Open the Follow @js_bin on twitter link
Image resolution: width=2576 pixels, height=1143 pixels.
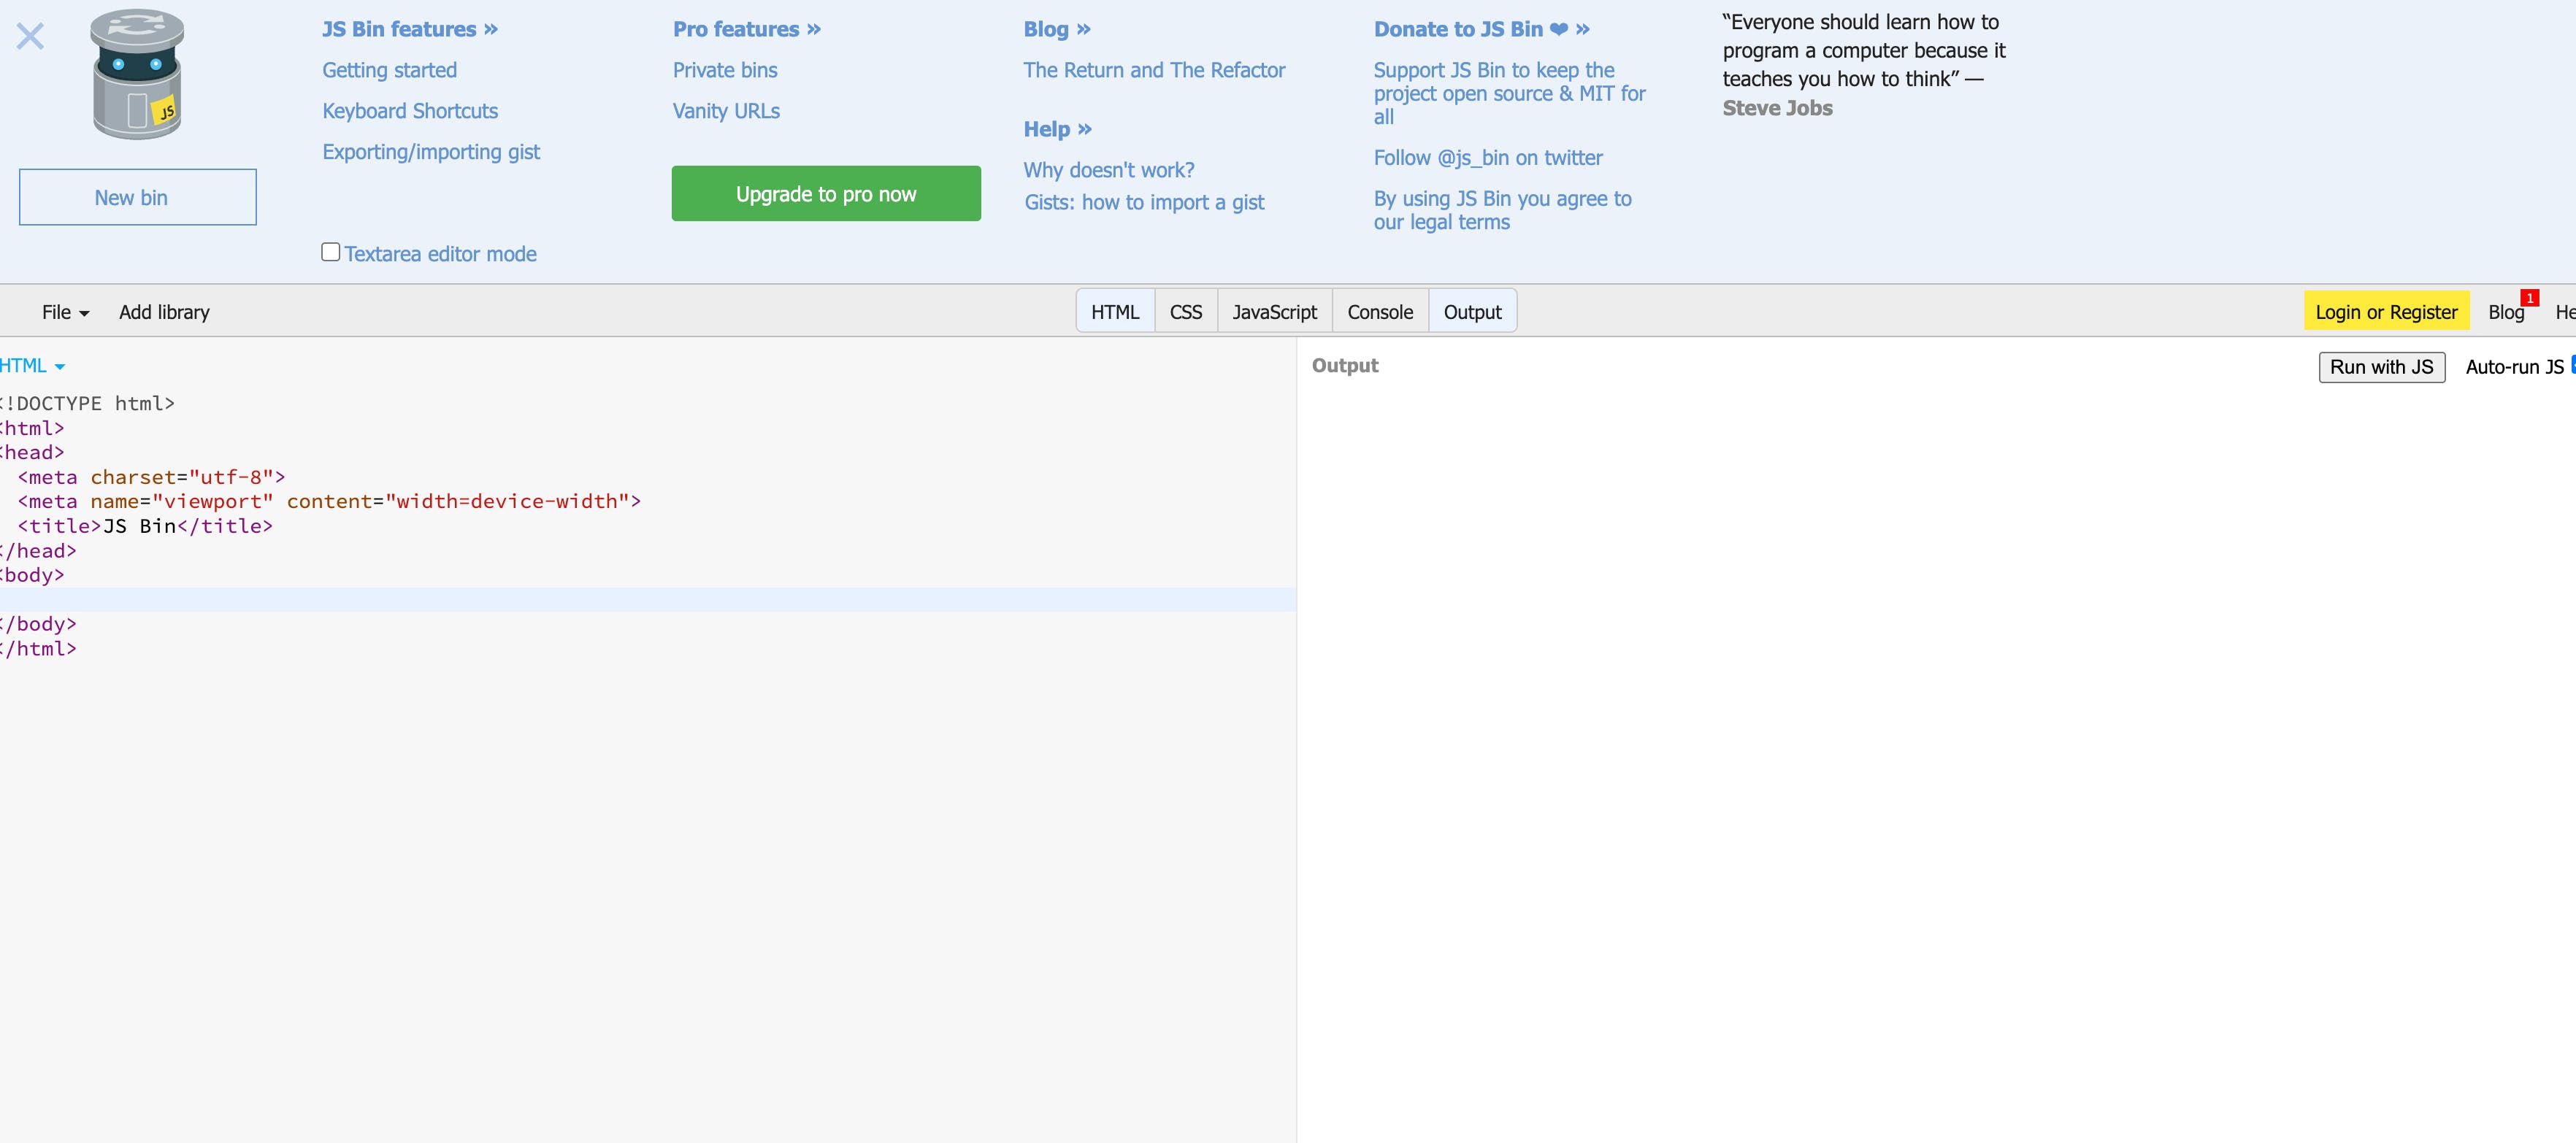click(x=1487, y=158)
